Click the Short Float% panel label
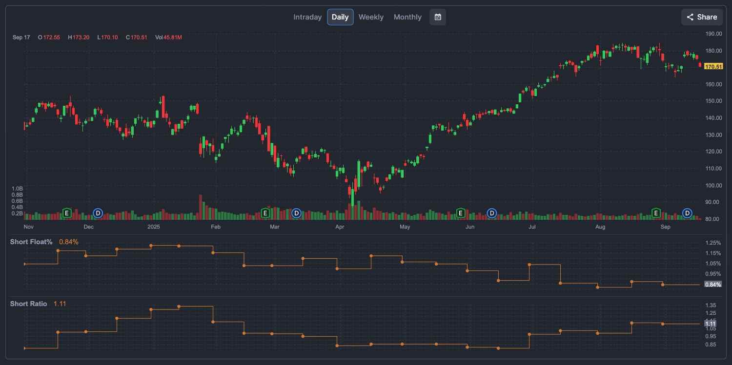Image resolution: width=732 pixels, height=365 pixels. tap(31, 242)
